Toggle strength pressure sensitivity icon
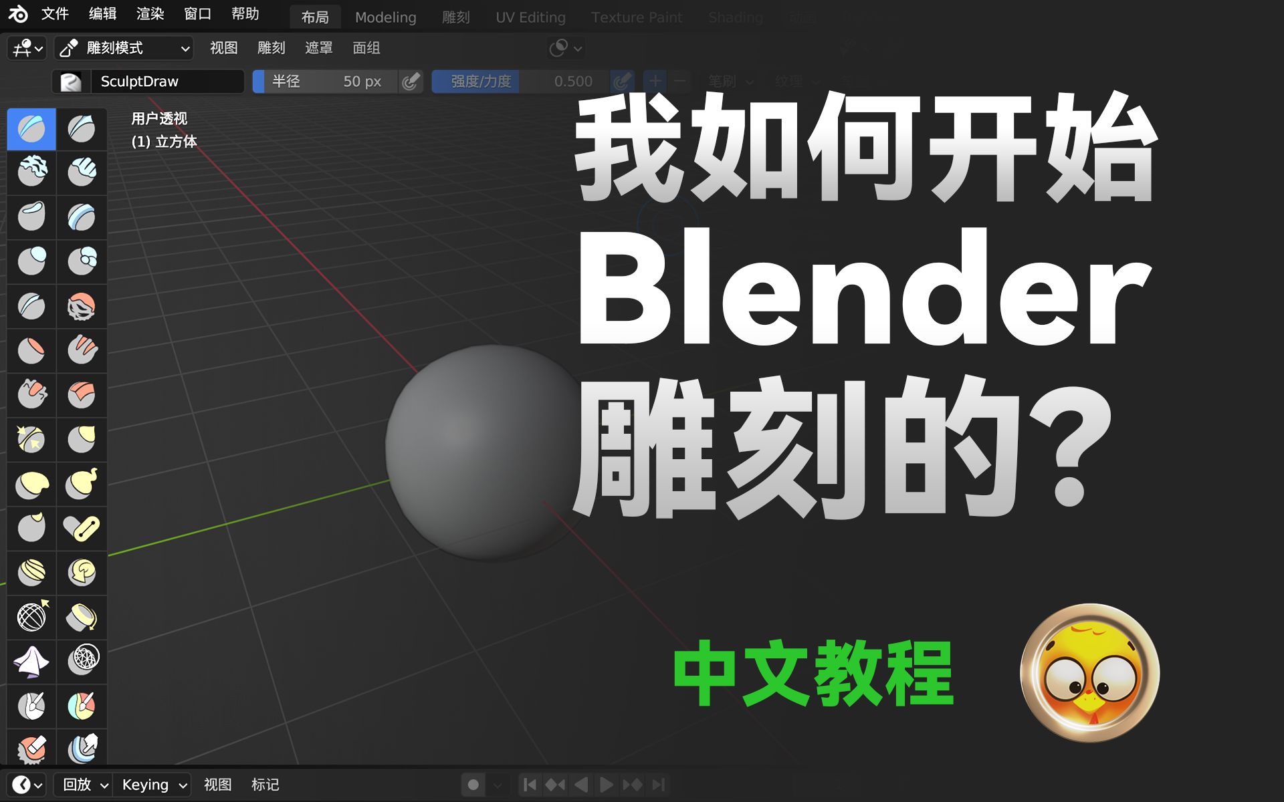The width and height of the screenshot is (1284, 802). 621,82
